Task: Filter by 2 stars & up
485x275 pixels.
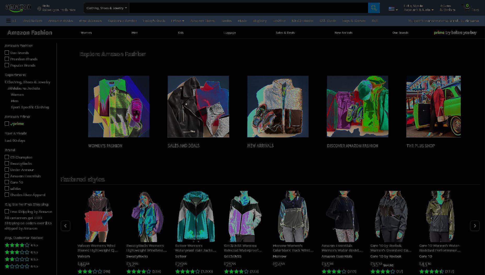Action: (x=21, y=259)
